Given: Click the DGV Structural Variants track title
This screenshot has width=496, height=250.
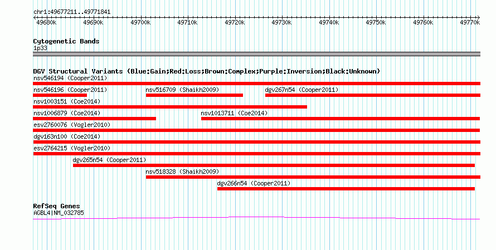Looking at the screenshot, I should click(206, 71).
